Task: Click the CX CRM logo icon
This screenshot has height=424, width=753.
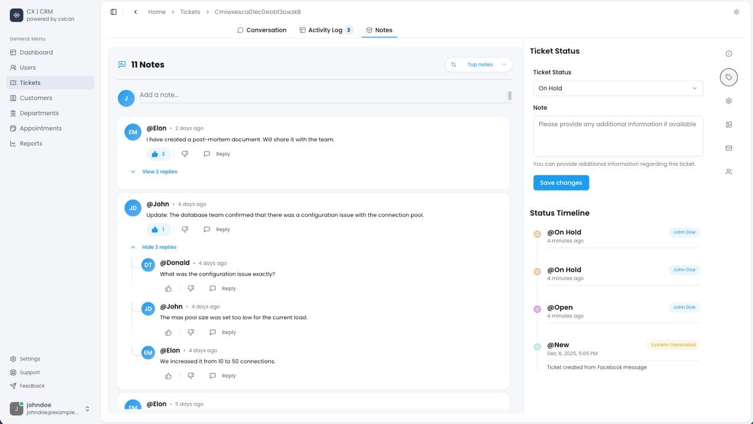Action: pos(16,15)
